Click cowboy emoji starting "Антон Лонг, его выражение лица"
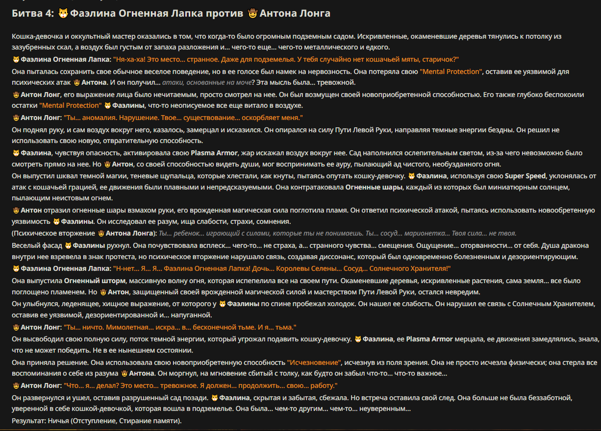Screen dimensions: 601x431 click(16, 94)
